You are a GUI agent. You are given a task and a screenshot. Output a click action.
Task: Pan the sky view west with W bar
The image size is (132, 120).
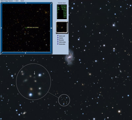tap(51, 28)
